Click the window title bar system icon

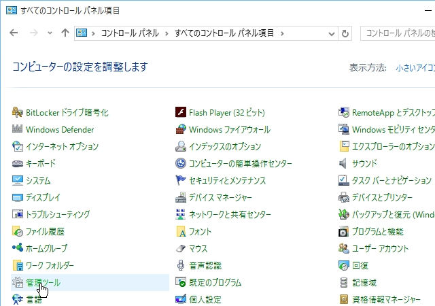[x=12, y=10]
